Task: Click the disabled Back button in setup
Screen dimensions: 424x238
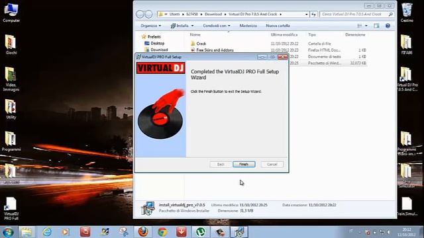Action: (x=221, y=164)
